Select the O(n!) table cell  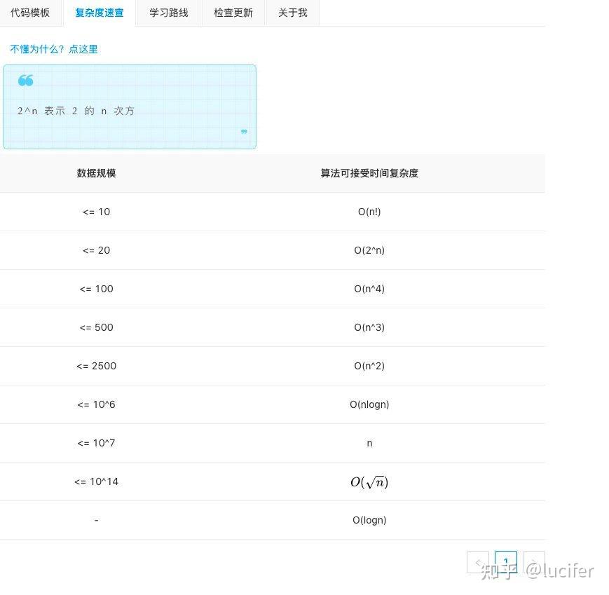369,212
